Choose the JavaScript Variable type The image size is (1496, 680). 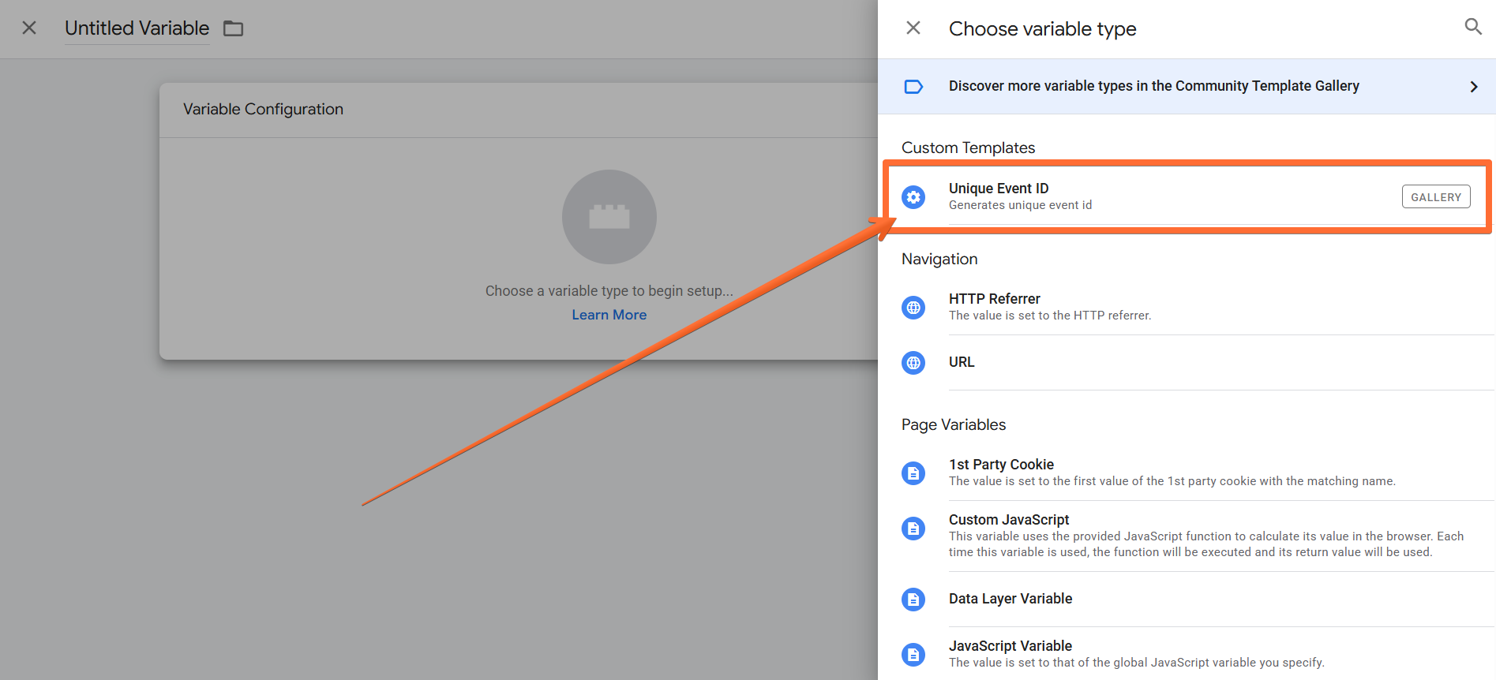(x=1187, y=654)
